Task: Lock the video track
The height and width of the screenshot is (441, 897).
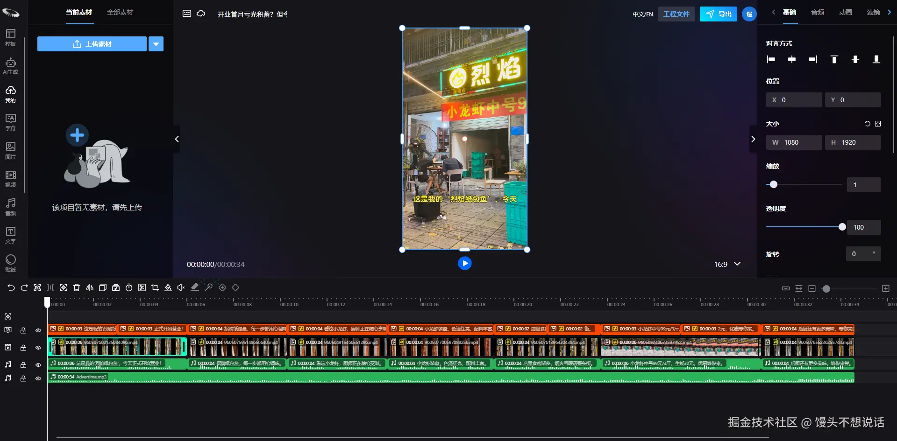Action: click(23, 348)
